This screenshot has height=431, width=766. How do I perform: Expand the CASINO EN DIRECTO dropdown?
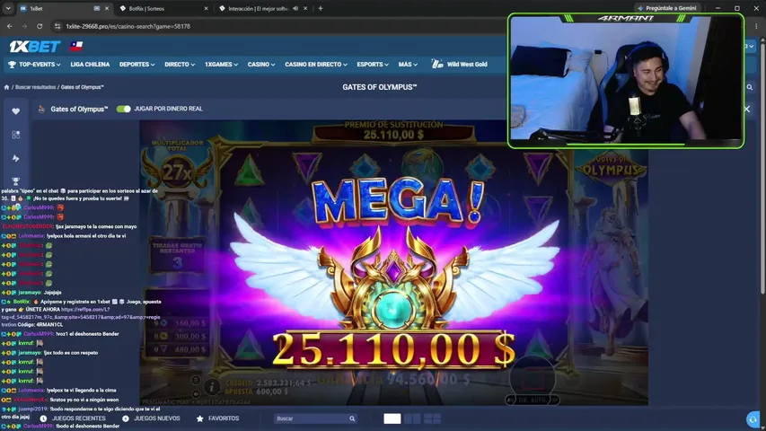click(316, 65)
